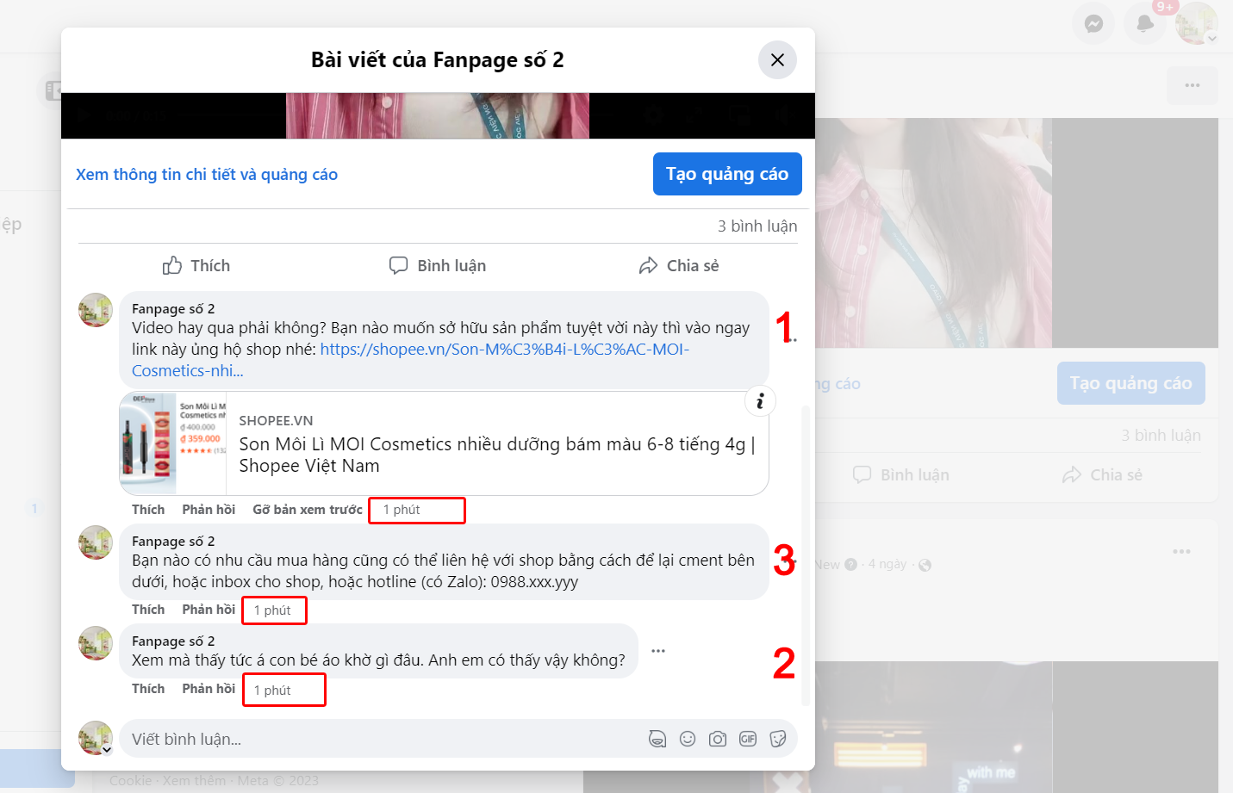Image resolution: width=1233 pixels, height=793 pixels.
Task: Reply to comment 'Xem mà thấy tức á'
Action: click(209, 689)
